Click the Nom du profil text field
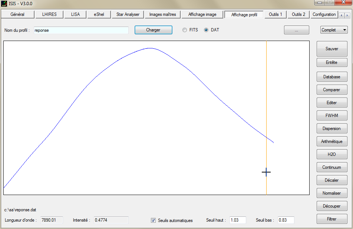The width and height of the screenshot is (353, 229). click(x=81, y=30)
